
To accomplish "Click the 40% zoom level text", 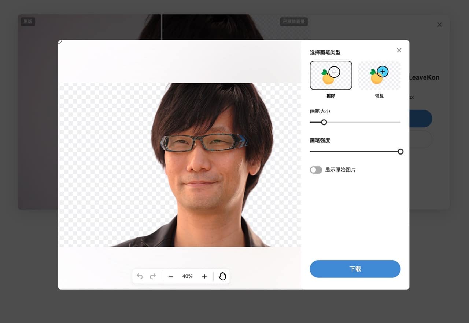I will [x=187, y=276].
